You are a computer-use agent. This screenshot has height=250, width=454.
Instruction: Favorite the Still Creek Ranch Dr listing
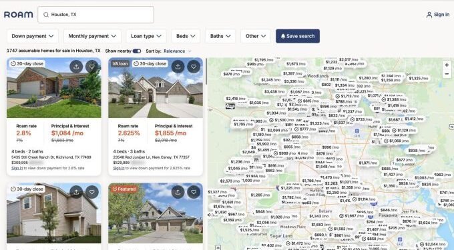click(91, 67)
